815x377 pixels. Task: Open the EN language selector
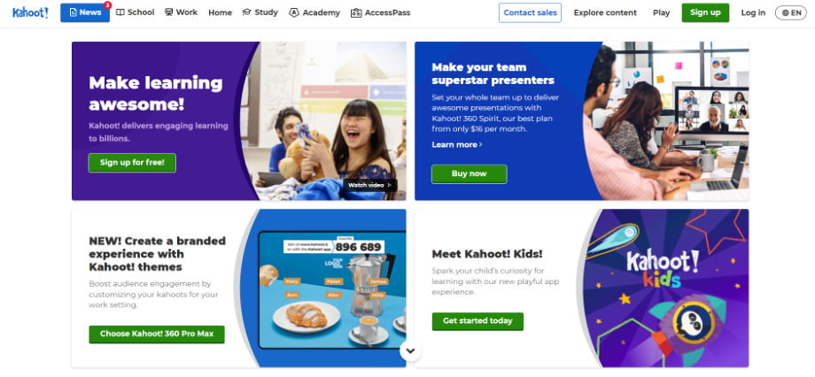(790, 12)
